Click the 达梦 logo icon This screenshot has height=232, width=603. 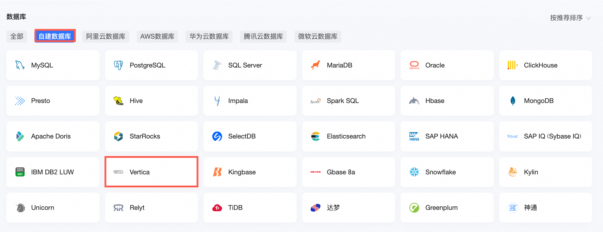pos(316,208)
